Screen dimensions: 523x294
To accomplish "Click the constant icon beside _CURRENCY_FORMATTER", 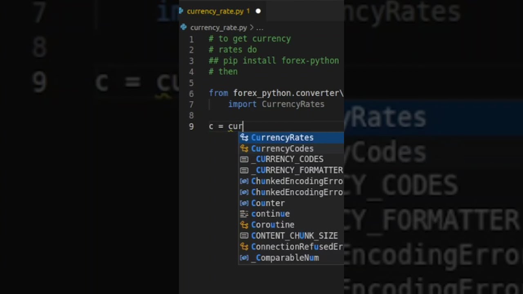I will pos(244,170).
